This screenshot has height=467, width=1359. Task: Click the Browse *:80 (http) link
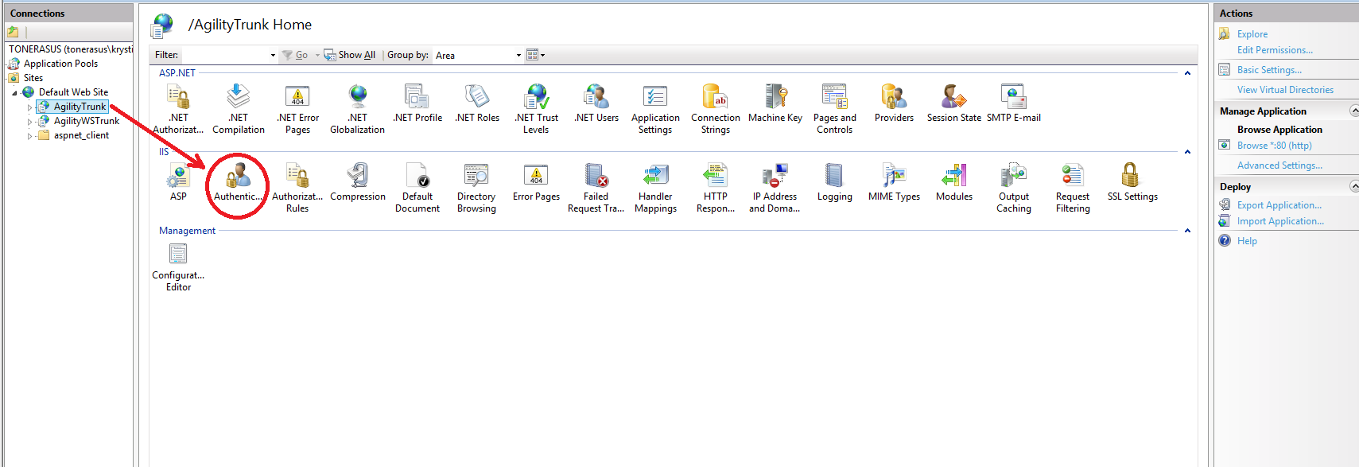point(1274,146)
